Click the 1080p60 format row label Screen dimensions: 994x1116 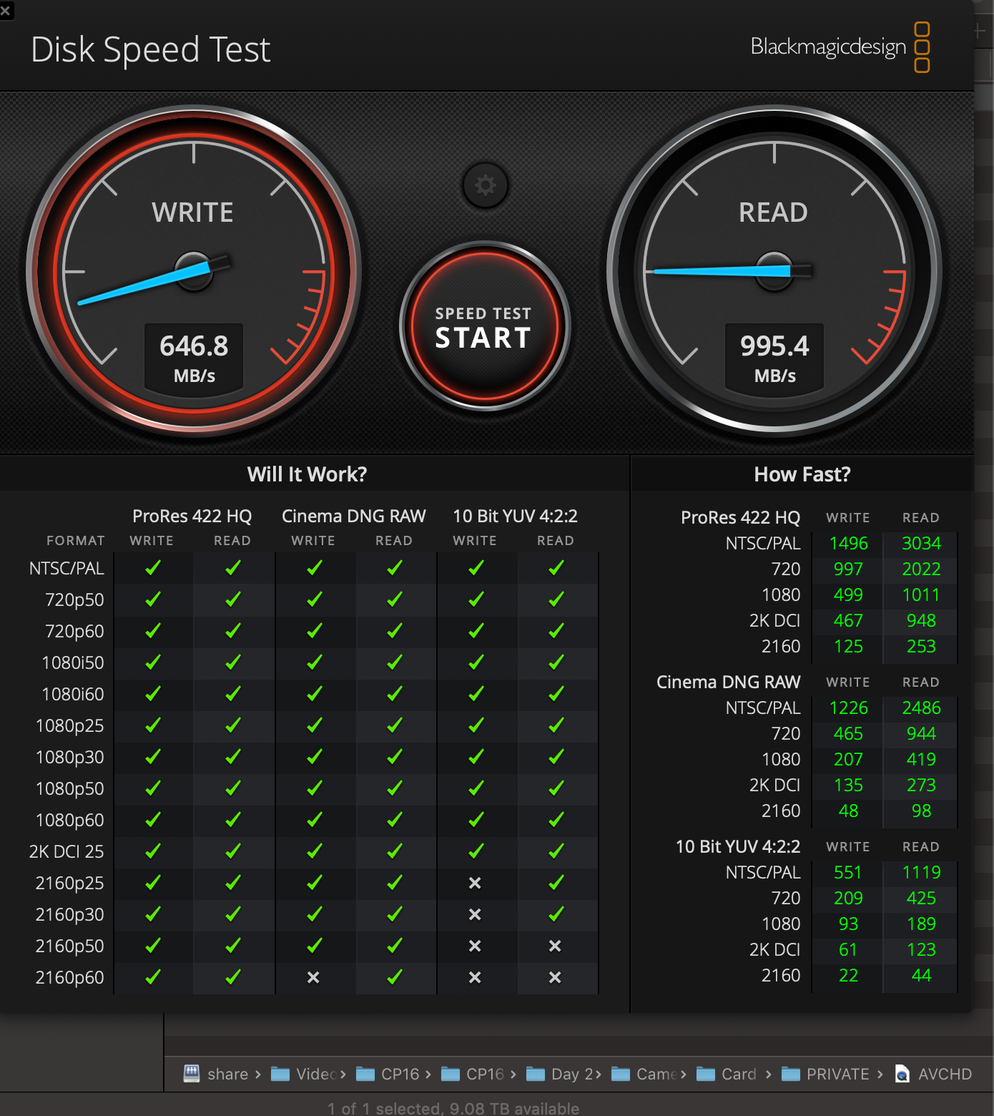tap(69, 820)
